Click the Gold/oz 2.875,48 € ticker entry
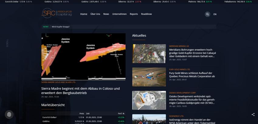258x124 pixels. pos(94,2)
